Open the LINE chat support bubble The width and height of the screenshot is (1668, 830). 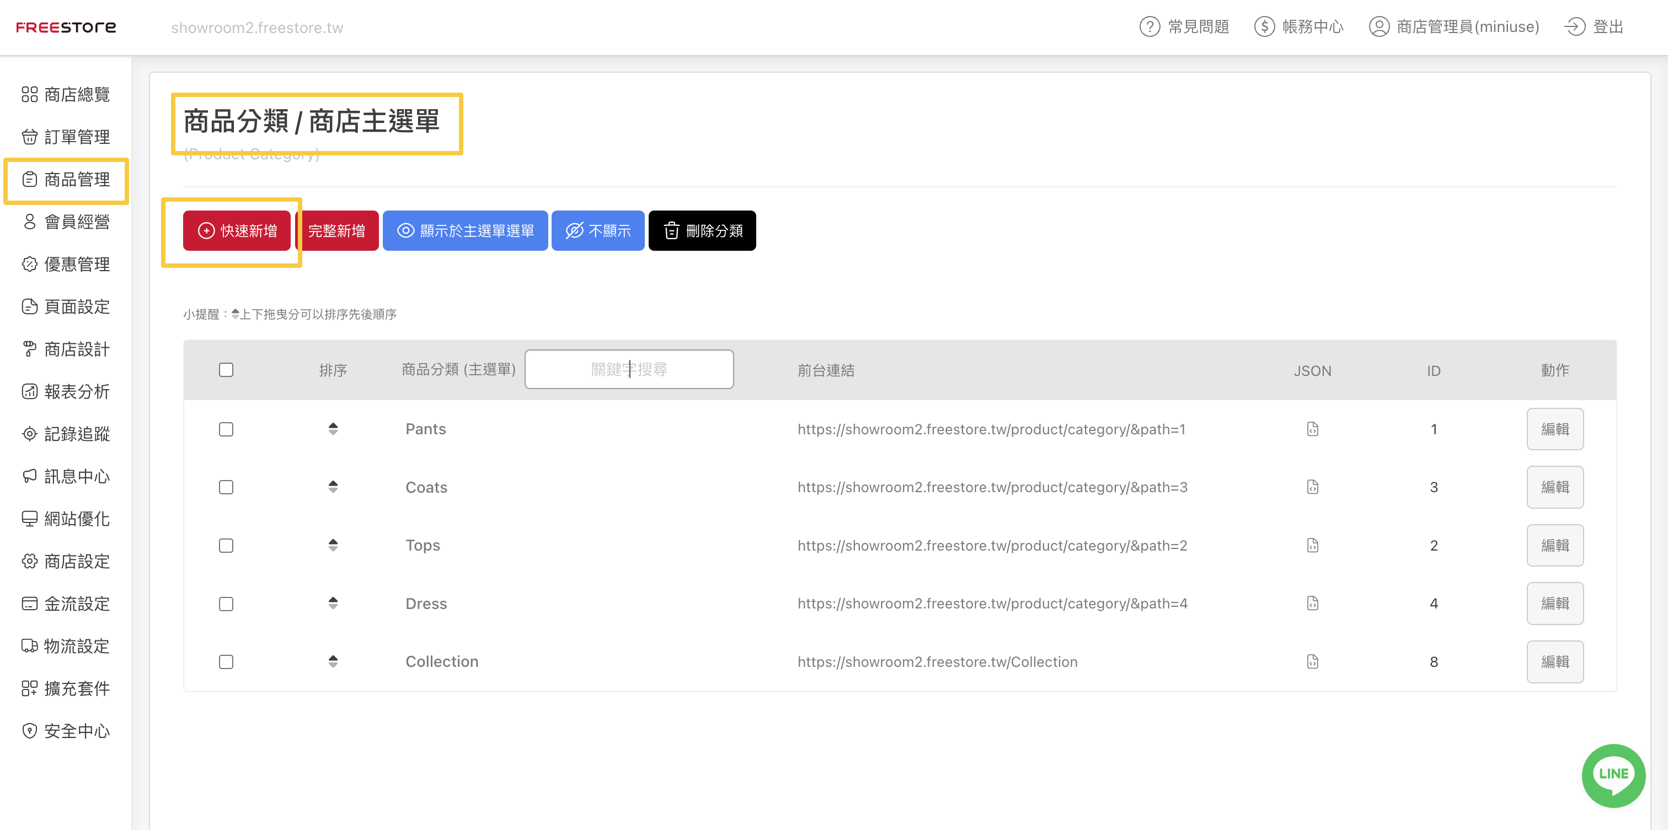[1612, 774]
